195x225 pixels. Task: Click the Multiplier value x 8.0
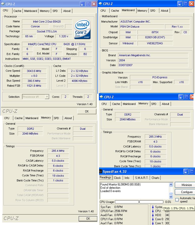[x=34, y=76]
